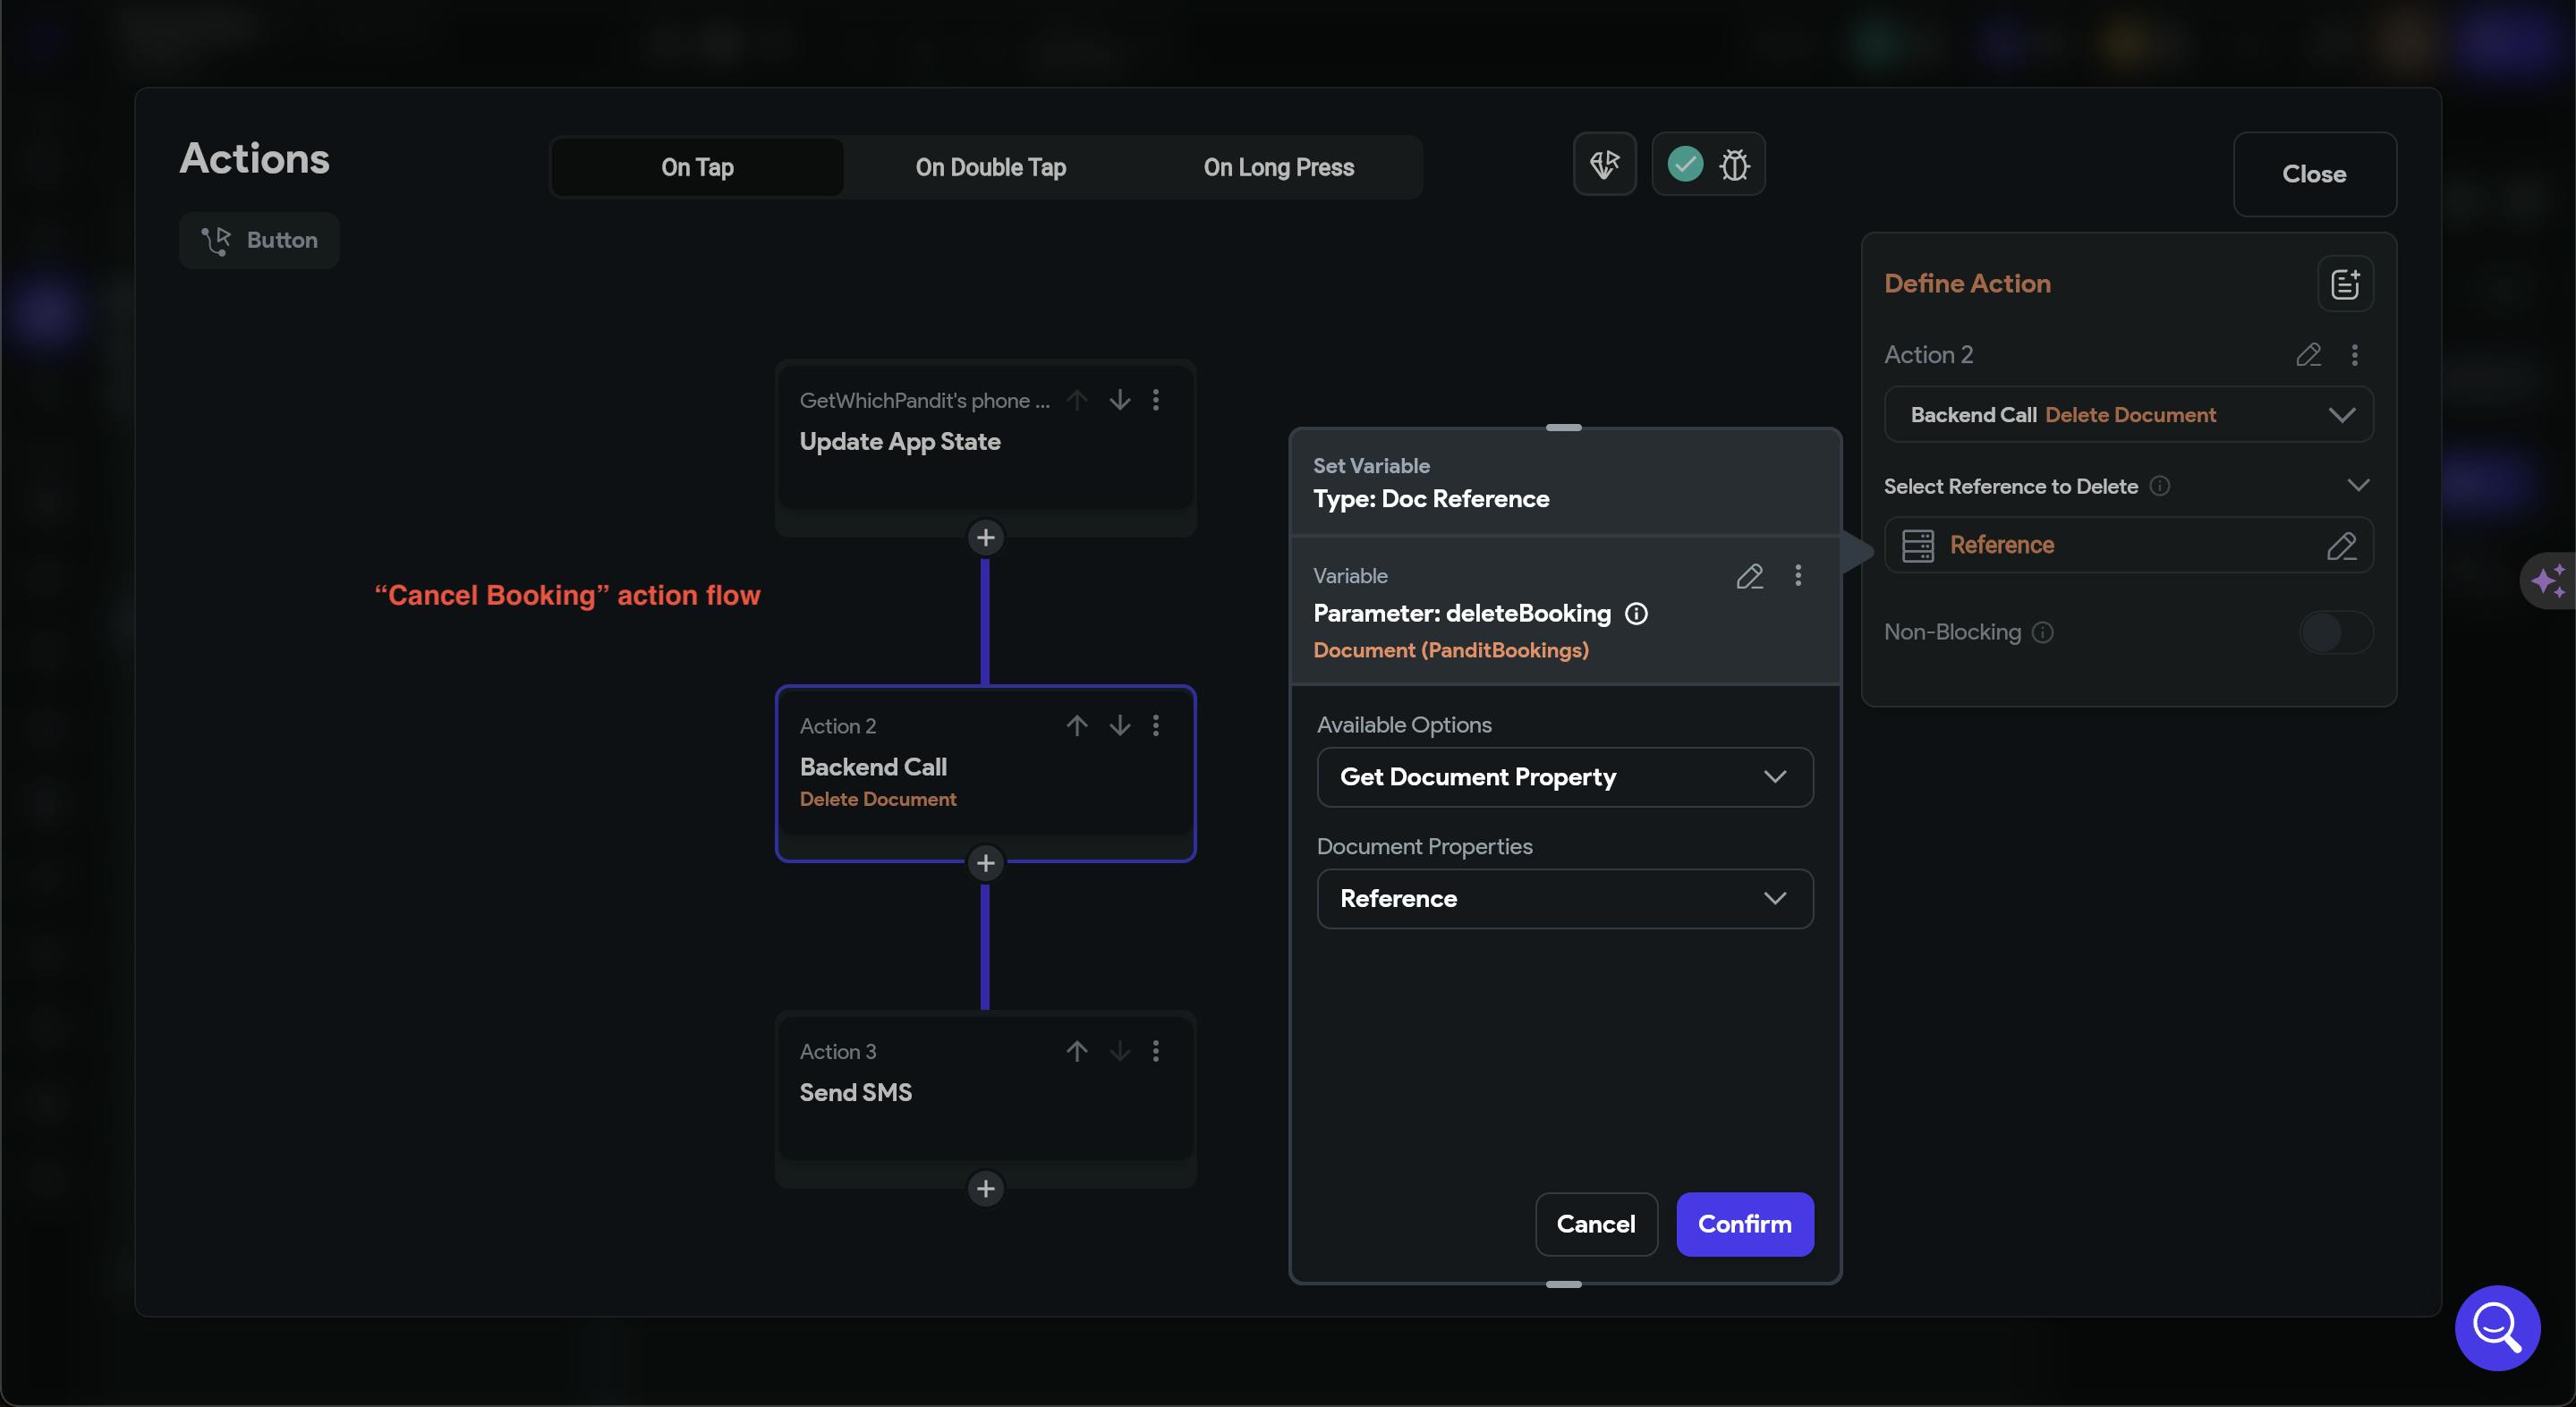Click the AI gem icon button

coord(1604,164)
